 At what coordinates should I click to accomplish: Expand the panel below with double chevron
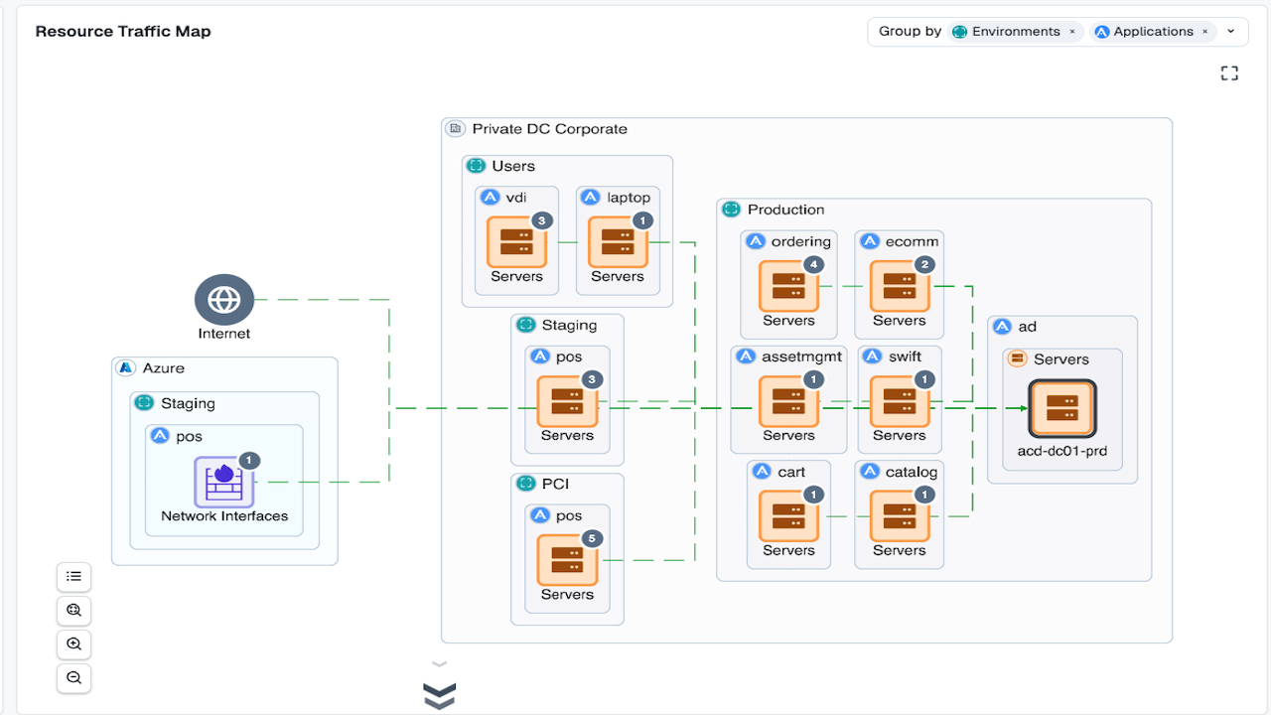(x=439, y=695)
